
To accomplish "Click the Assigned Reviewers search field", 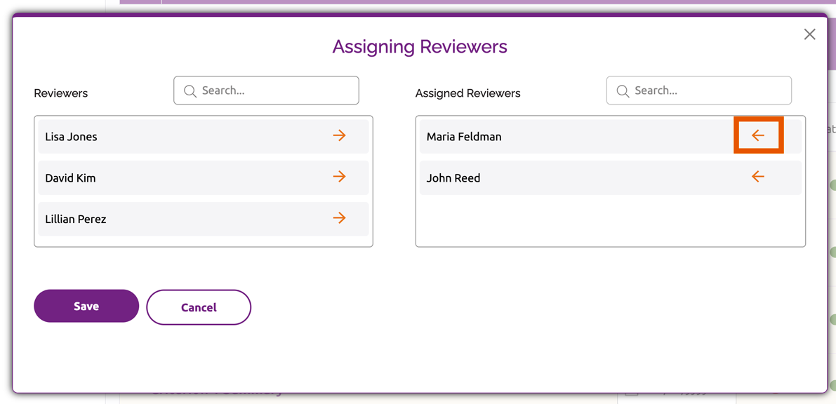I will [x=698, y=90].
